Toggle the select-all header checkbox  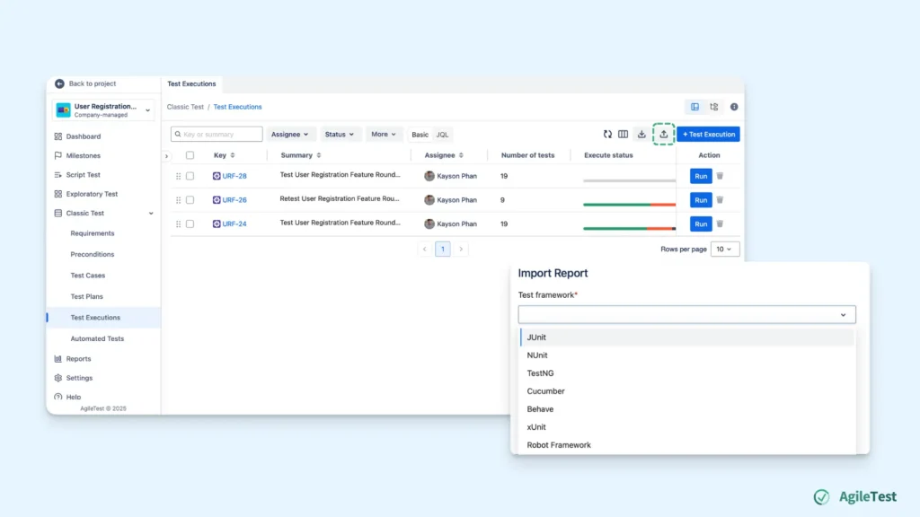click(190, 155)
